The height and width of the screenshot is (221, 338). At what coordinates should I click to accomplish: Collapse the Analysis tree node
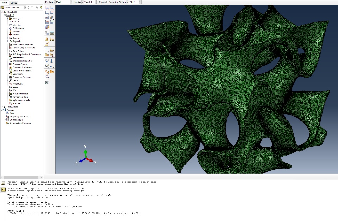(2, 110)
